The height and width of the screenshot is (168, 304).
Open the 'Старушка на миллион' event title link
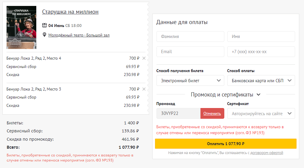click(x=70, y=12)
